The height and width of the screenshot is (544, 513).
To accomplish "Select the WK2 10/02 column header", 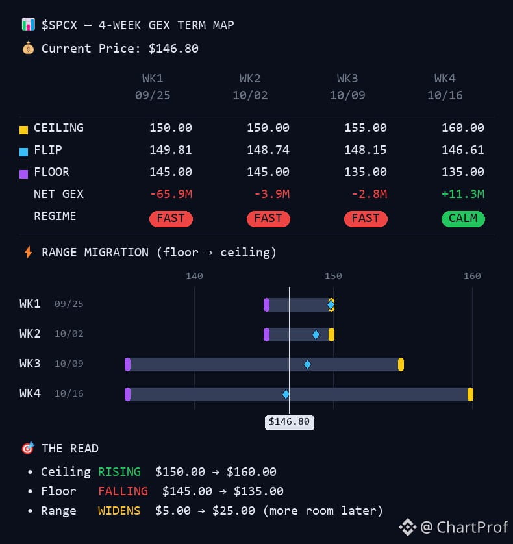I will click(250, 87).
